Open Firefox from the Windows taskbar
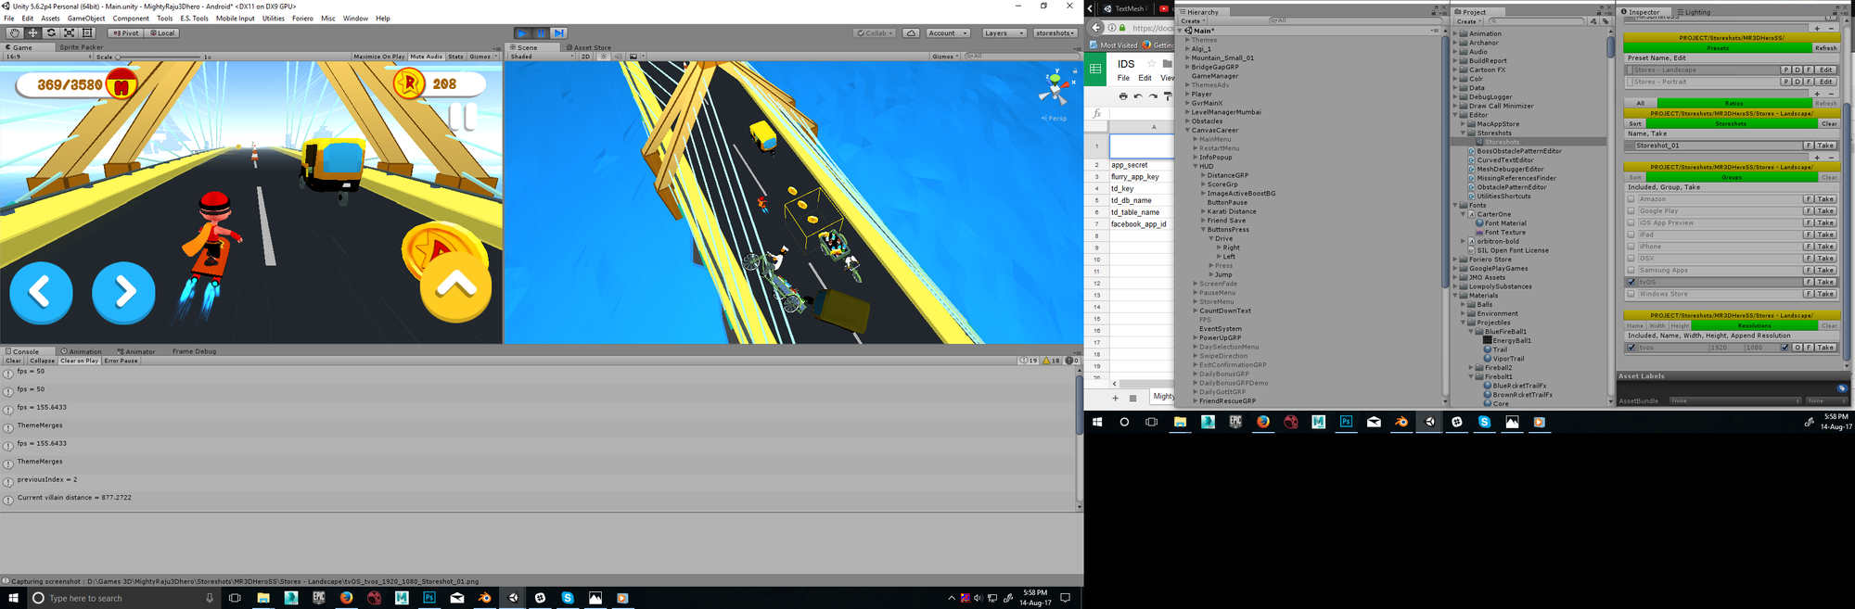This screenshot has width=1855, height=609. 346,598
